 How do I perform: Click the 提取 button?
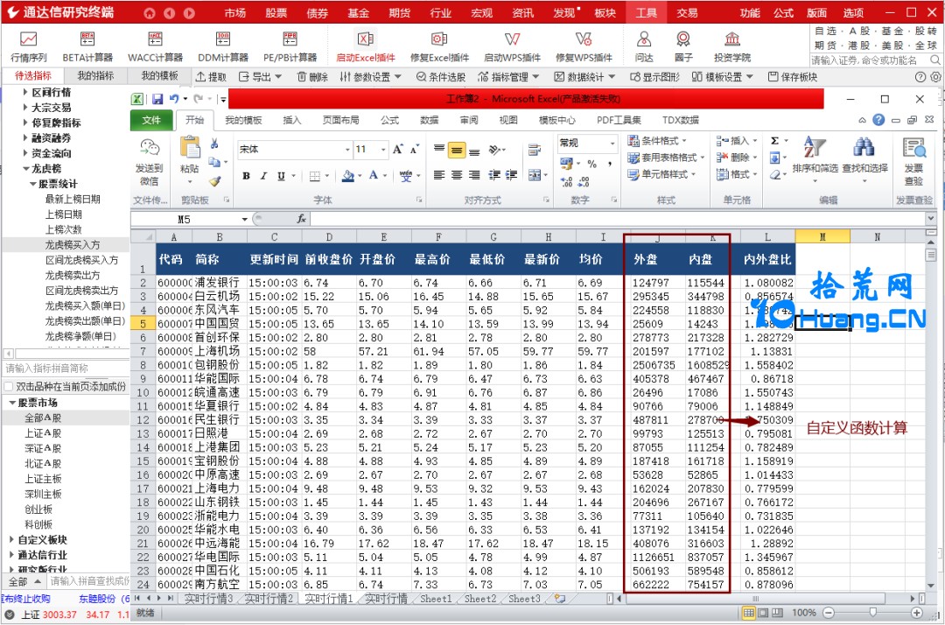(x=212, y=76)
